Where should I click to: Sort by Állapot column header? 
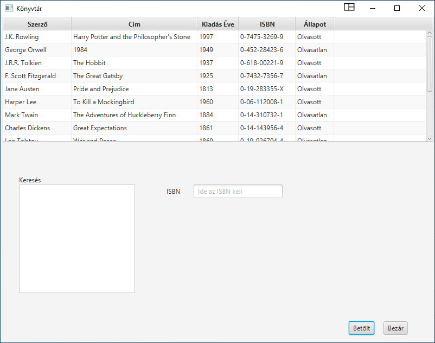click(315, 24)
